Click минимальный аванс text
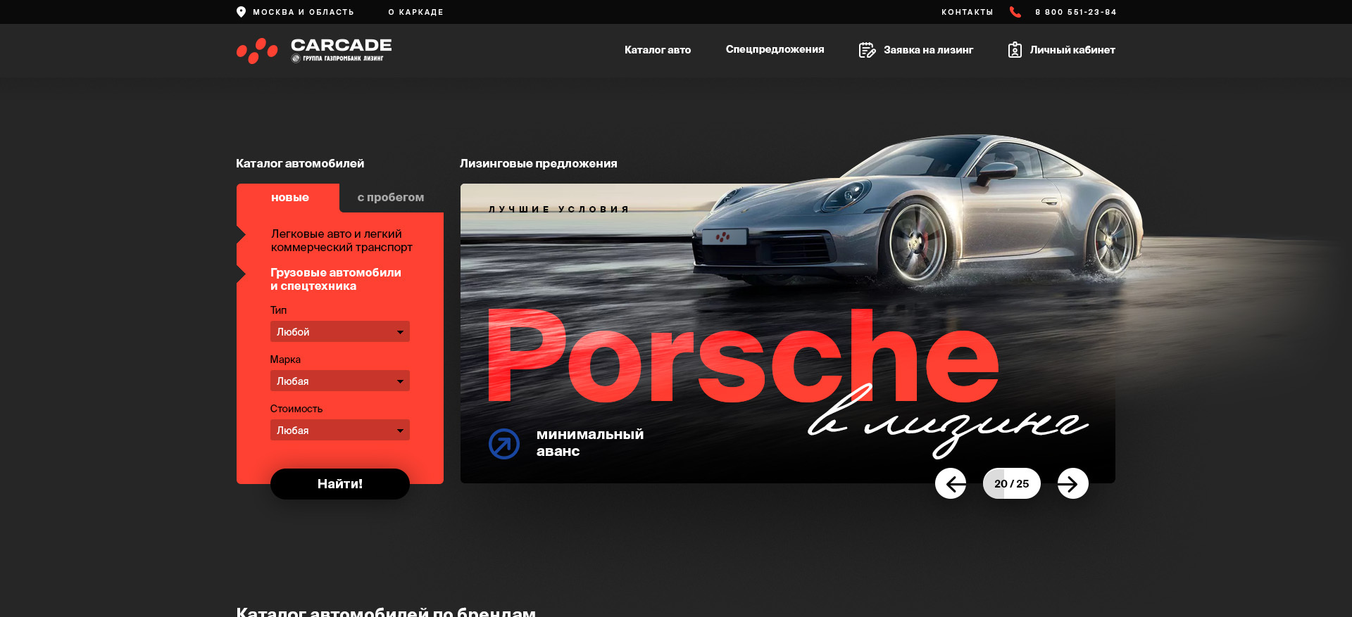 point(590,443)
